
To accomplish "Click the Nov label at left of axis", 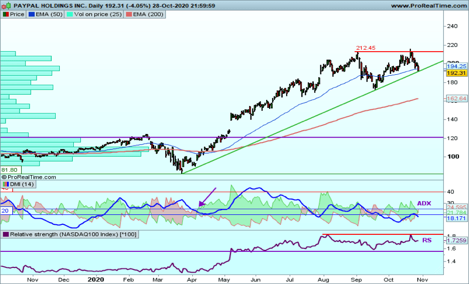I will [33, 280].
